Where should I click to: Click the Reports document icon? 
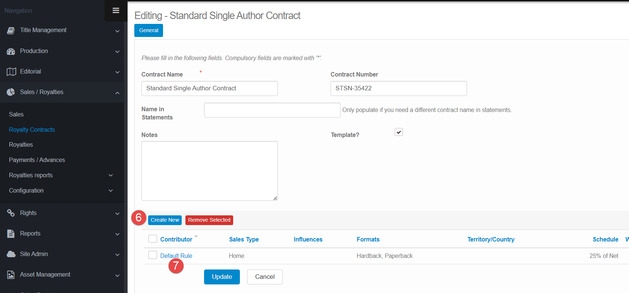11,234
